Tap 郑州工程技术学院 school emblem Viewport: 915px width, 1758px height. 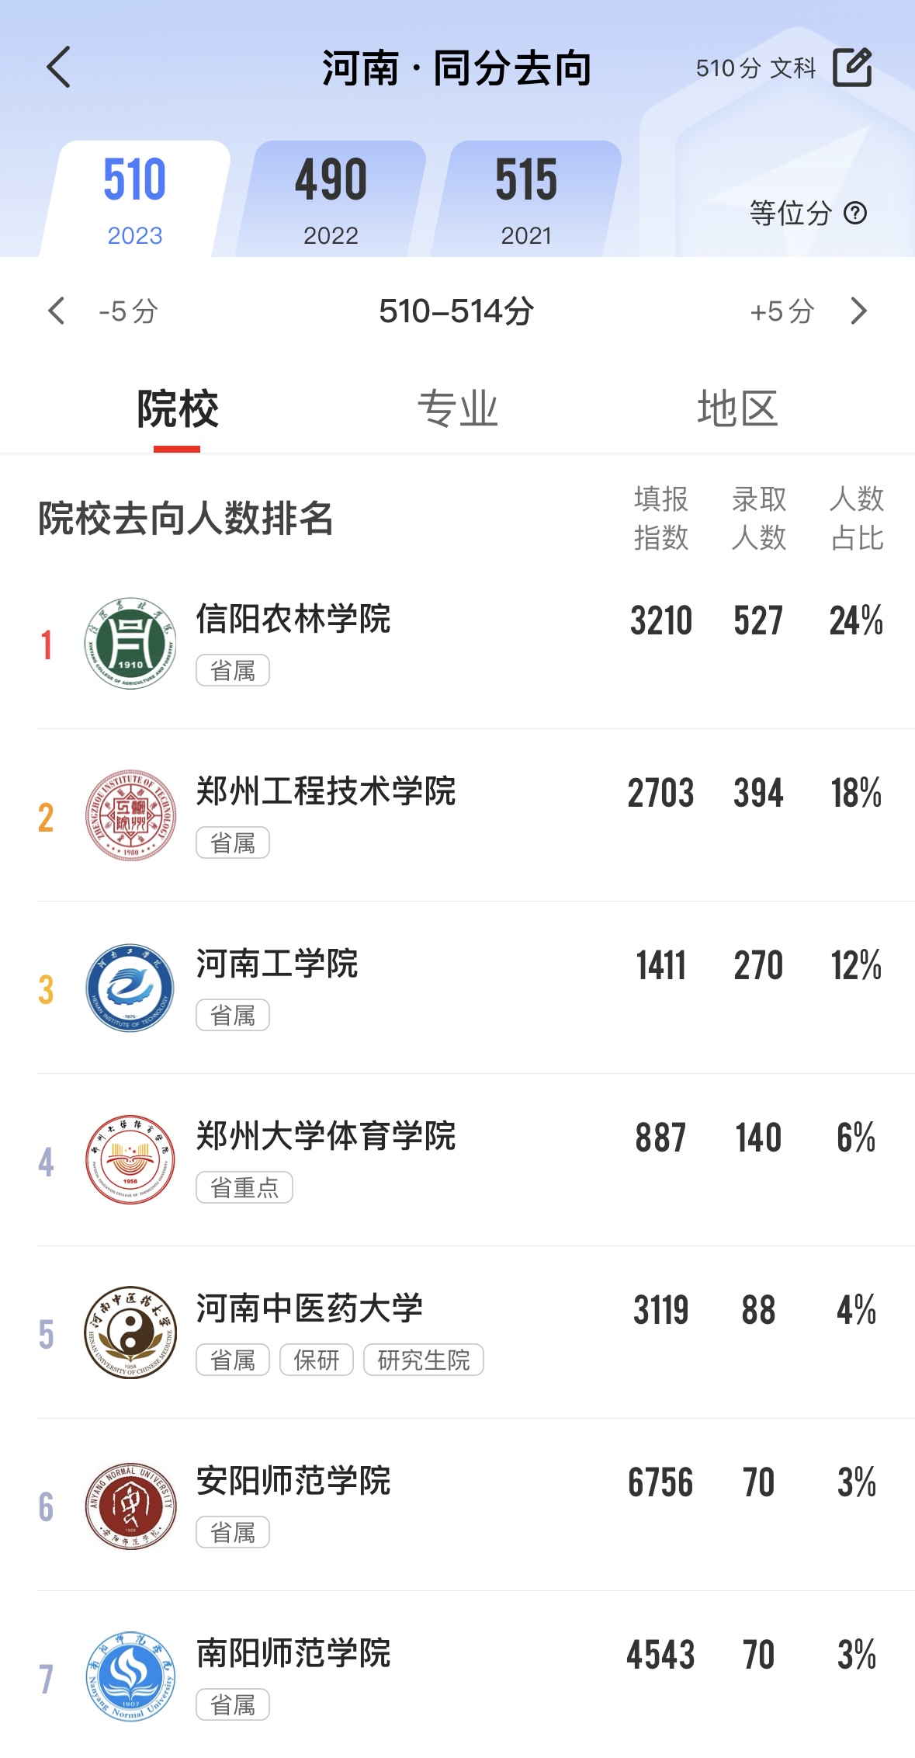(130, 815)
